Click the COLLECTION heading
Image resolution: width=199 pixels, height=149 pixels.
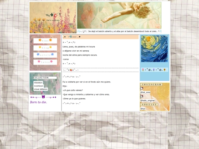coord(41,78)
